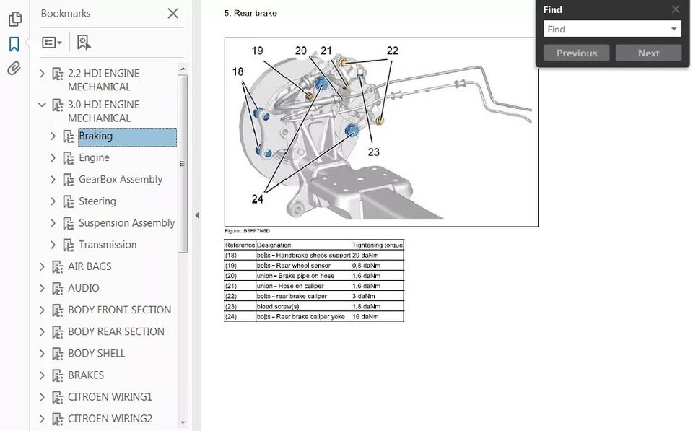
Task: Click the Bookmarks panel icon in sidebar
Action: coord(14,44)
